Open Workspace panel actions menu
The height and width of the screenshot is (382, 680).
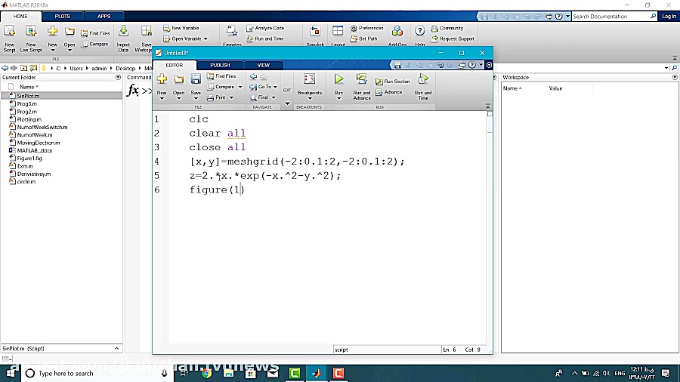pos(675,78)
